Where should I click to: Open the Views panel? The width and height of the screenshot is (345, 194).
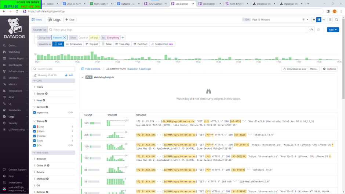click(x=37, y=19)
